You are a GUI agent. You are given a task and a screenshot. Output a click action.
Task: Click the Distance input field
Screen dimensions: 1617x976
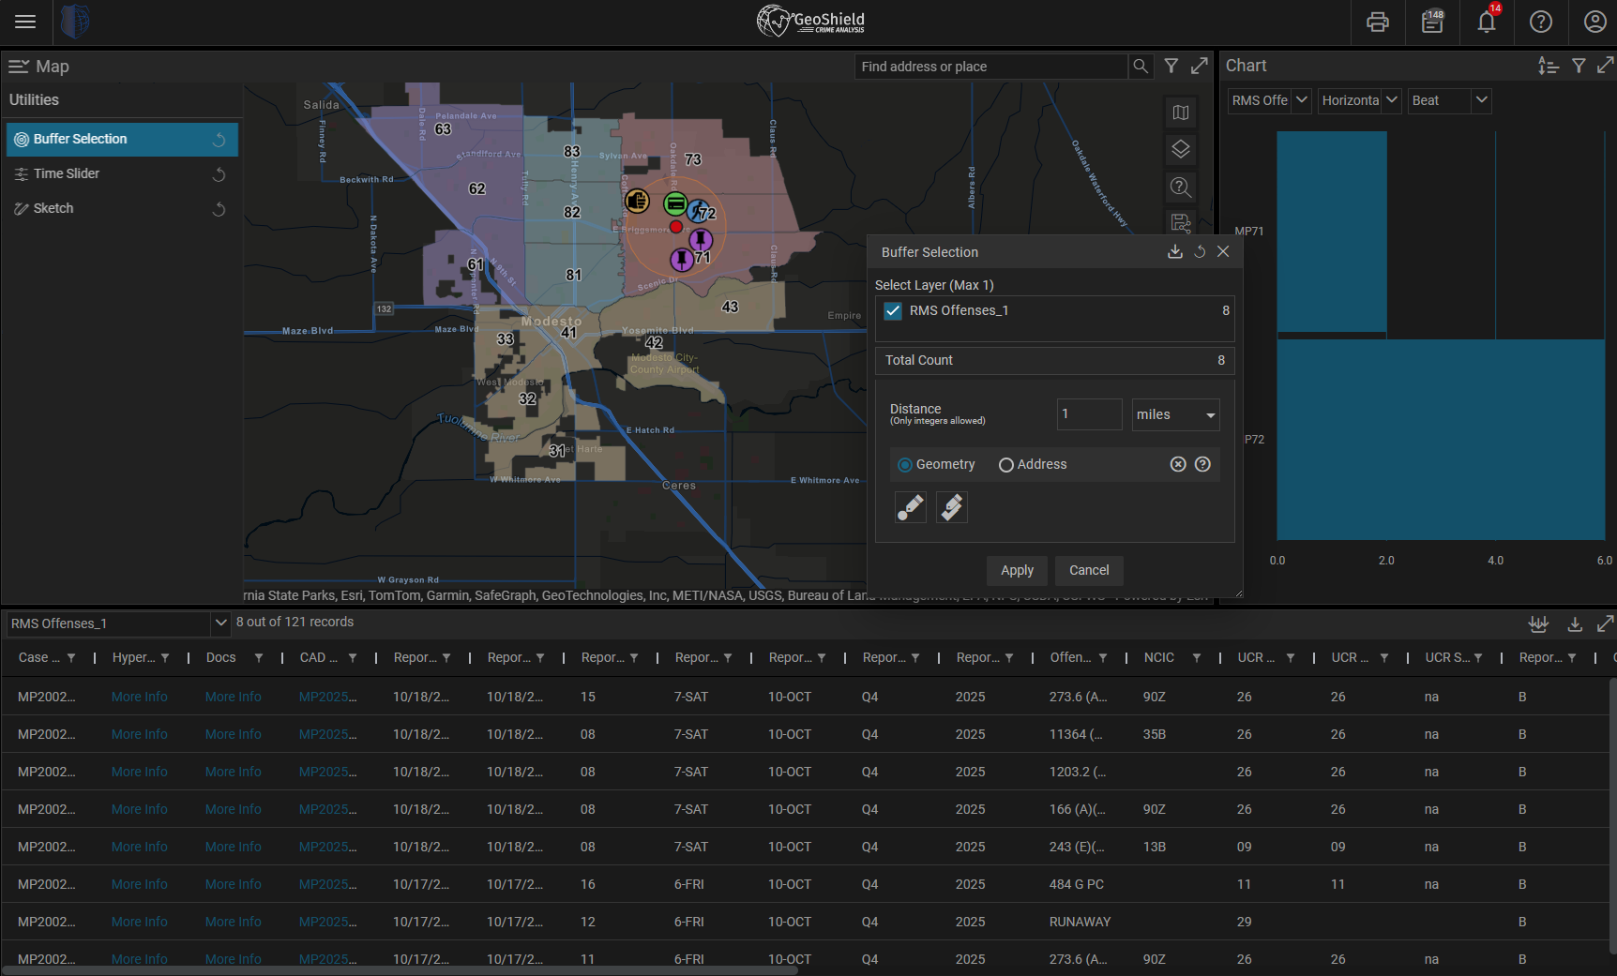click(x=1088, y=414)
